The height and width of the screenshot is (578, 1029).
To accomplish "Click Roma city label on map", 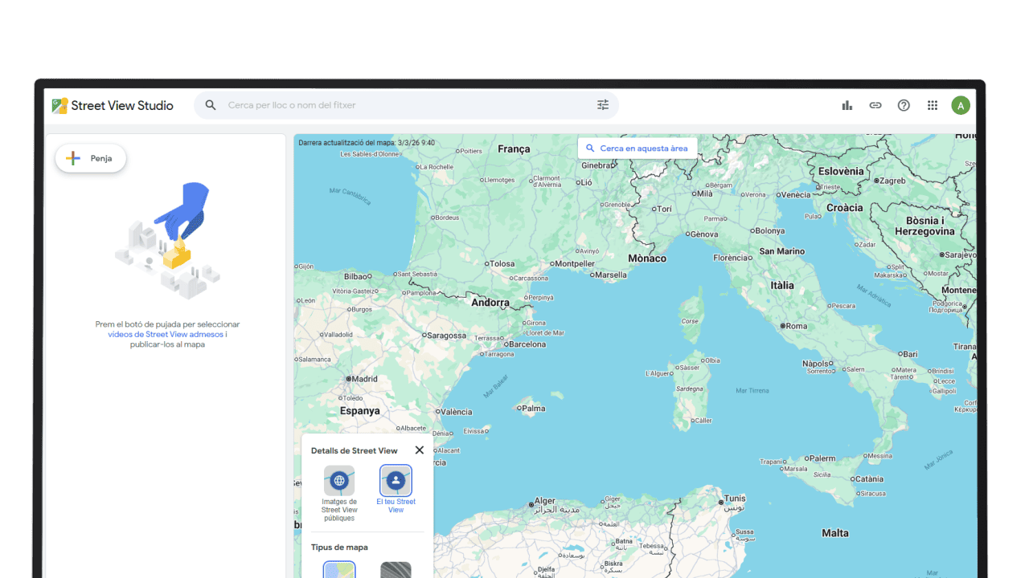I will pyautogui.click(x=796, y=326).
